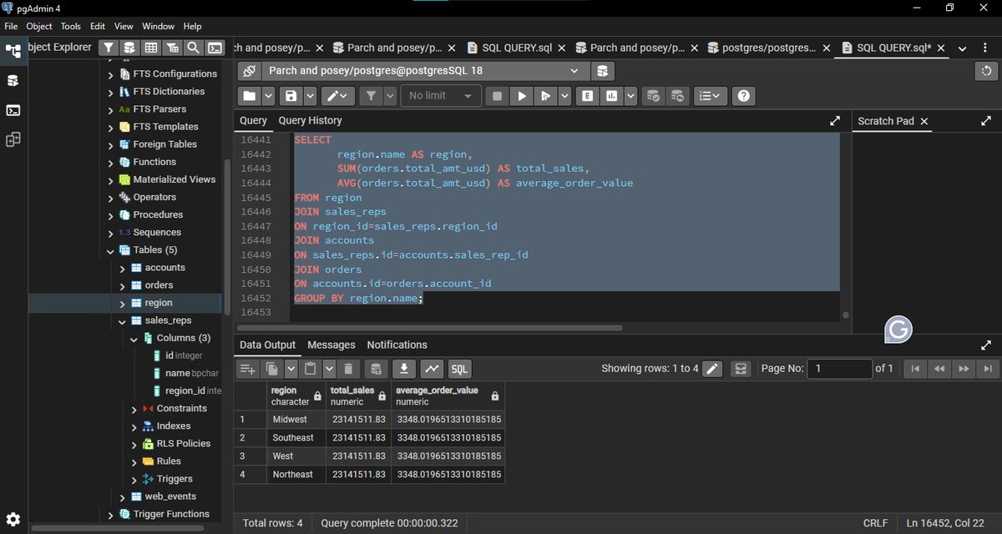Open the Tools menu

(71, 27)
